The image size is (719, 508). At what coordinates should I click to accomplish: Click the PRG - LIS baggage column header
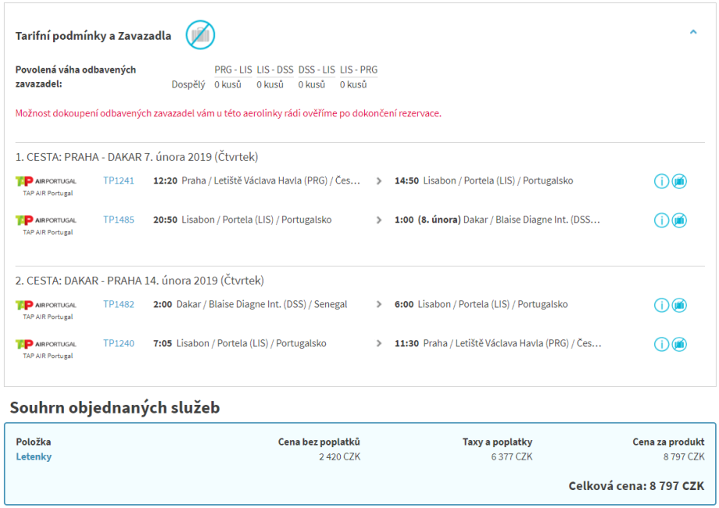pos(233,70)
